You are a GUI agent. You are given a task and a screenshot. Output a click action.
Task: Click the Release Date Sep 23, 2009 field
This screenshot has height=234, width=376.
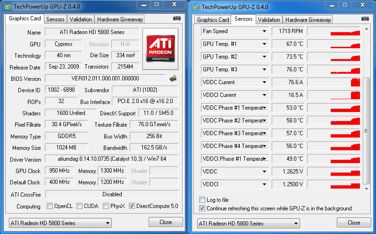64,67
